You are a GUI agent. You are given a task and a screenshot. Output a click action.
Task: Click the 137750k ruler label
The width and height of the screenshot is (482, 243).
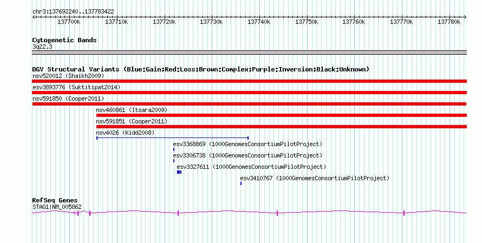pyautogui.click(x=307, y=22)
